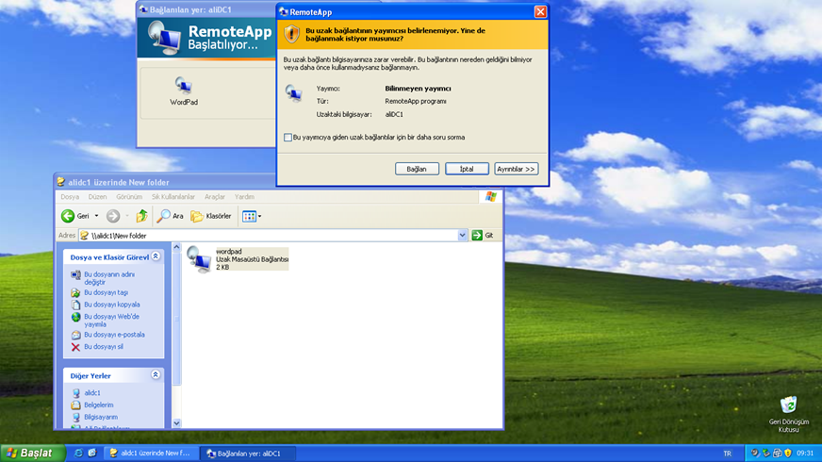Click 'Bu dosyayı sil' link
The height and width of the screenshot is (462, 822).
point(104,347)
